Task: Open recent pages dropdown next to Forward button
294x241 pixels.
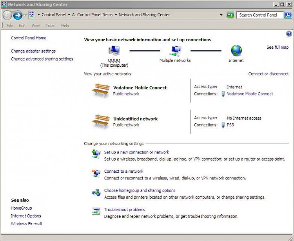Action: [x=25, y=15]
